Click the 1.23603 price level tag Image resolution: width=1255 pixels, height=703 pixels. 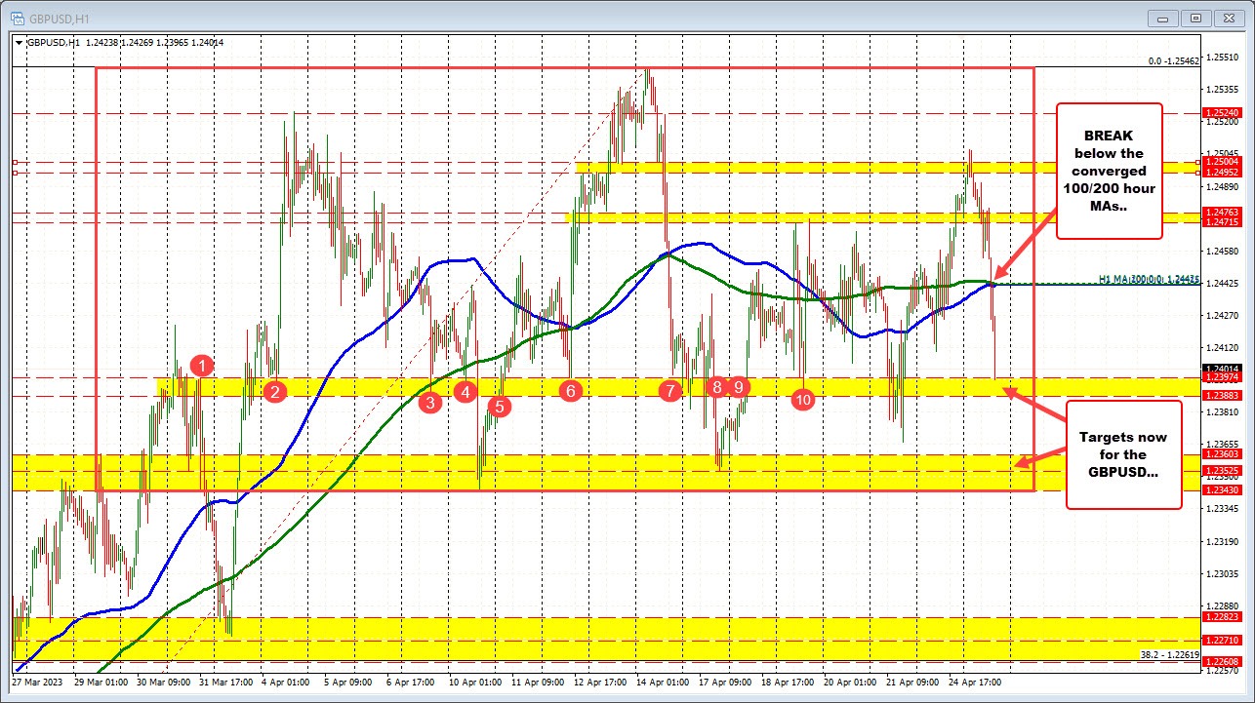coord(1224,453)
